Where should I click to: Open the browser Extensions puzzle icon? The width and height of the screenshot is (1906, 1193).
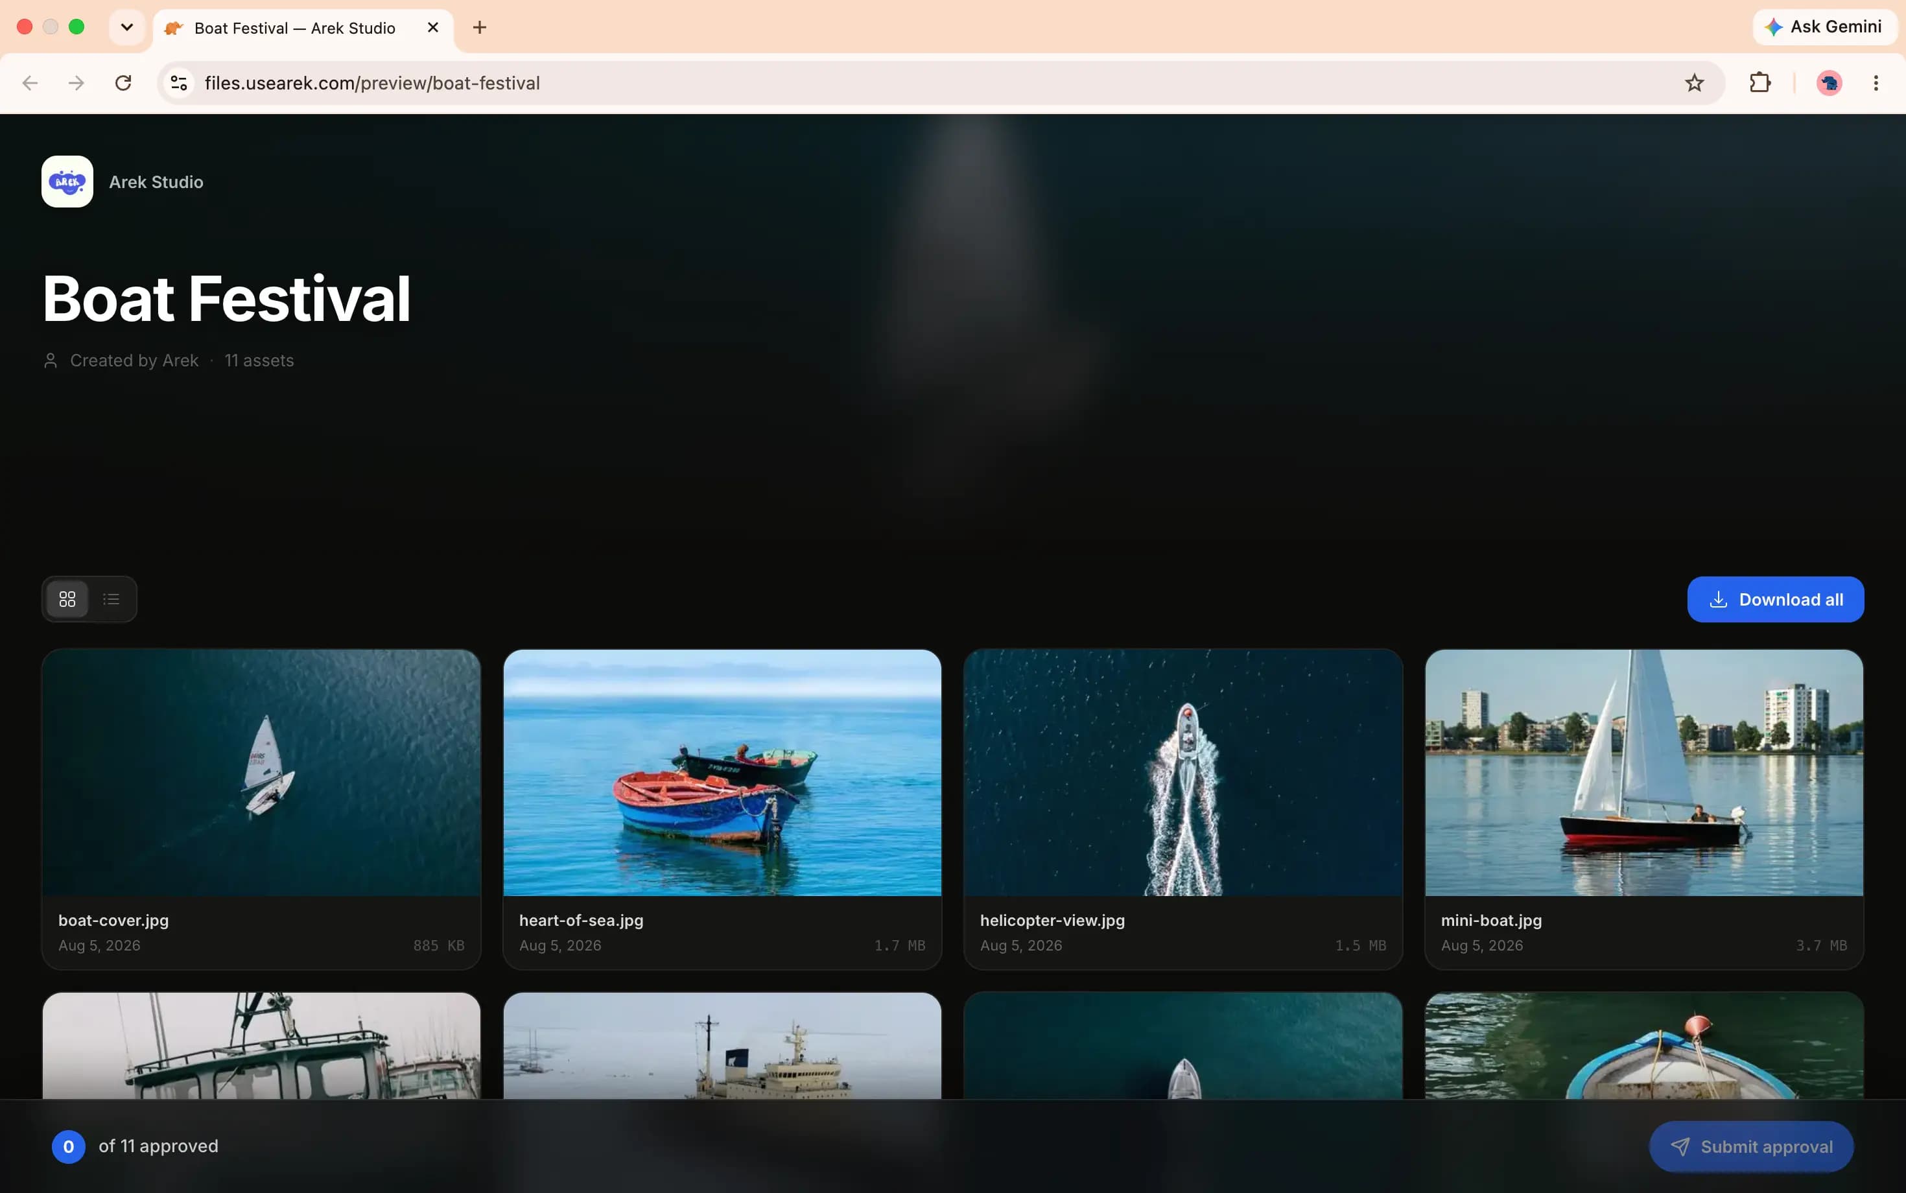(x=1760, y=83)
